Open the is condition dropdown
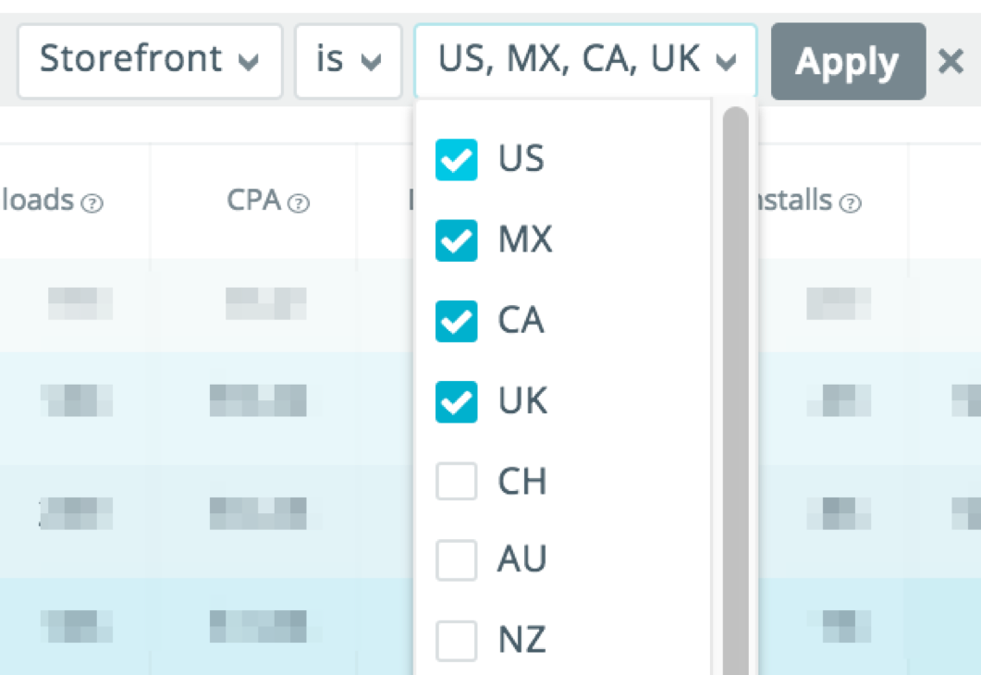This screenshot has width=981, height=675. (348, 61)
